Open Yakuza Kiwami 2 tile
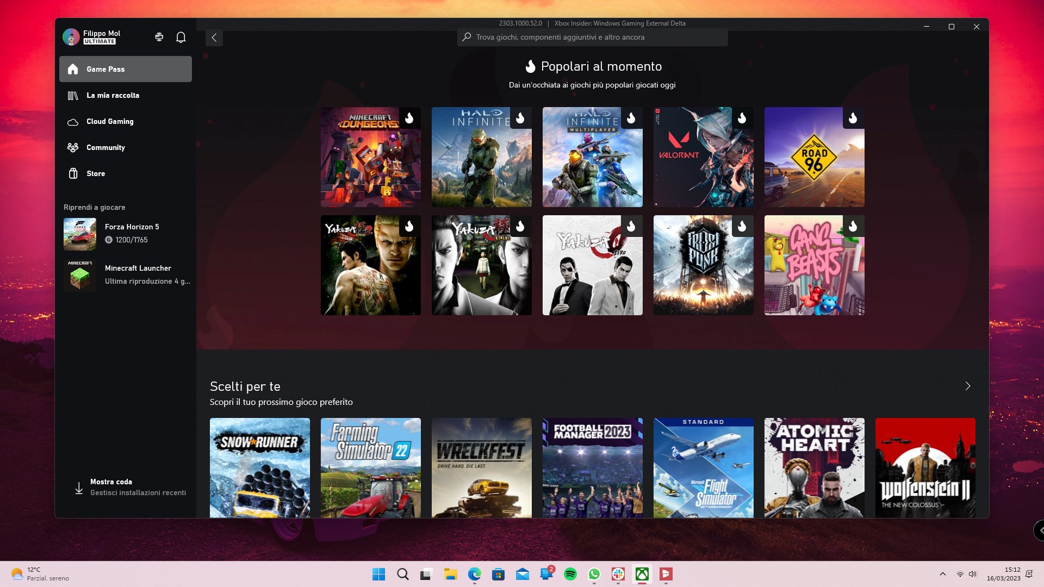The height and width of the screenshot is (587, 1044). (x=370, y=265)
